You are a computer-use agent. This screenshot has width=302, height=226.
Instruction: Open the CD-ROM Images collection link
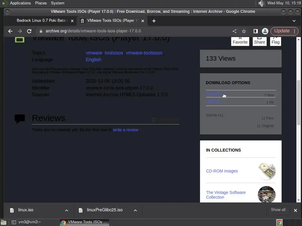pos(222,171)
